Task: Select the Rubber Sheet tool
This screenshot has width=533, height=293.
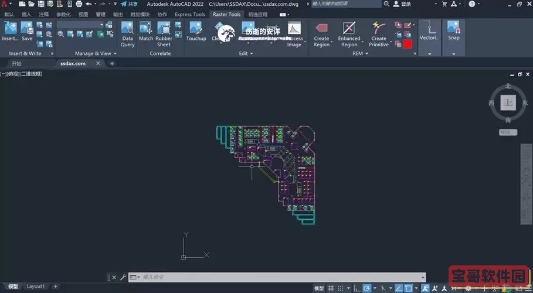Action: point(164,35)
